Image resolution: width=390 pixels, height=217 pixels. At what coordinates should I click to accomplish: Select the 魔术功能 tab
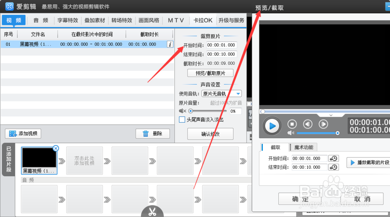304,147
